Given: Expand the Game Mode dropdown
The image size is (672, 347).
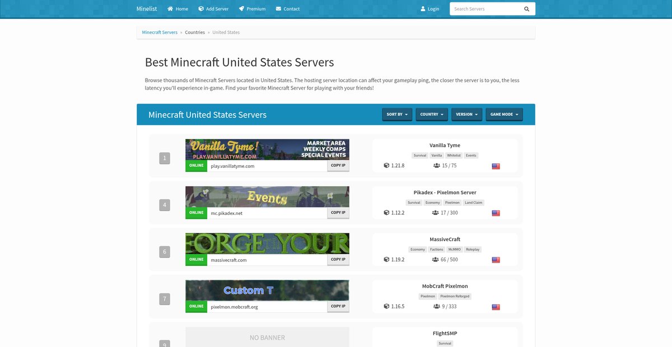Looking at the screenshot, I should (x=504, y=114).
